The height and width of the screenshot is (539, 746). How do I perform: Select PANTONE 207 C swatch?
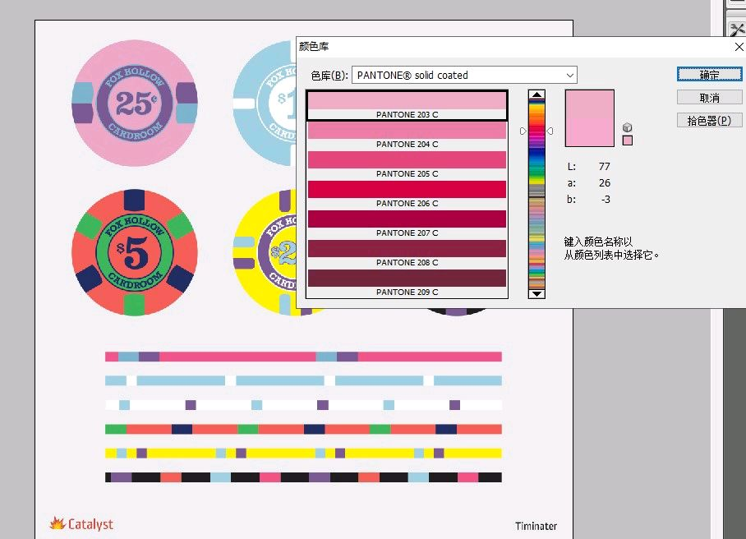coord(407,223)
